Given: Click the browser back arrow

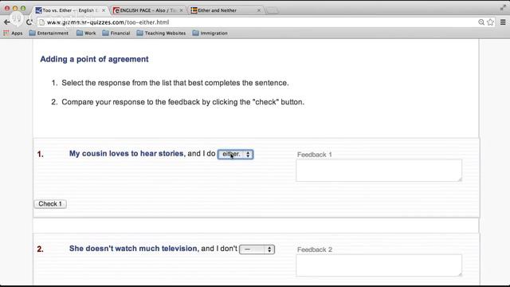Looking at the screenshot, I should point(7,22).
